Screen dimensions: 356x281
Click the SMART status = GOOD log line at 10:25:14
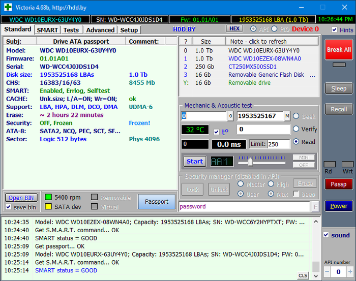click(x=66, y=270)
